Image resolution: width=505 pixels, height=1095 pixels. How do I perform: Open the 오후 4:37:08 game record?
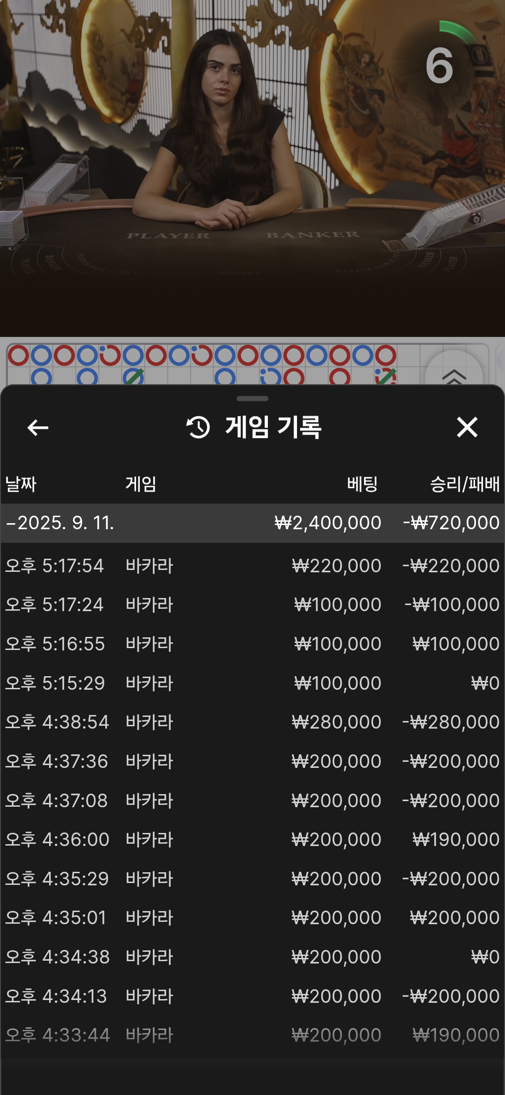[252, 801]
